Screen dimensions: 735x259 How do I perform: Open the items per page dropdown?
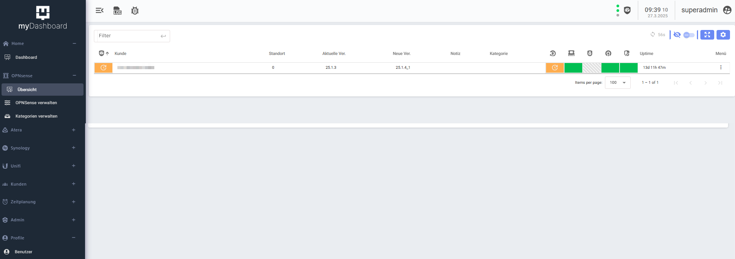[x=617, y=83]
